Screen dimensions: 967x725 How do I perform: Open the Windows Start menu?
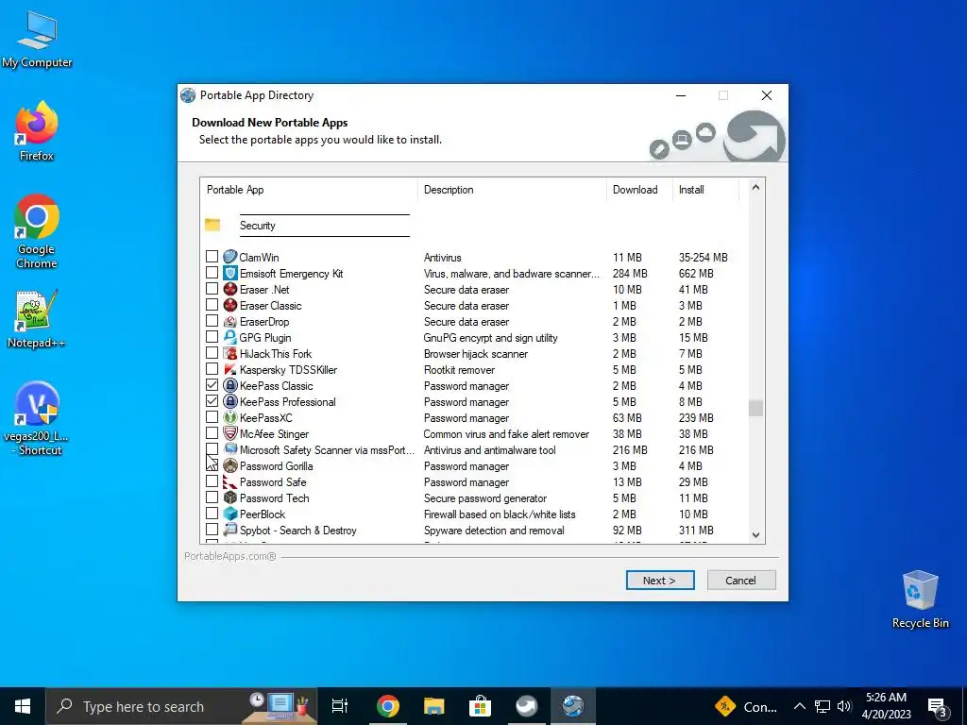coord(23,706)
